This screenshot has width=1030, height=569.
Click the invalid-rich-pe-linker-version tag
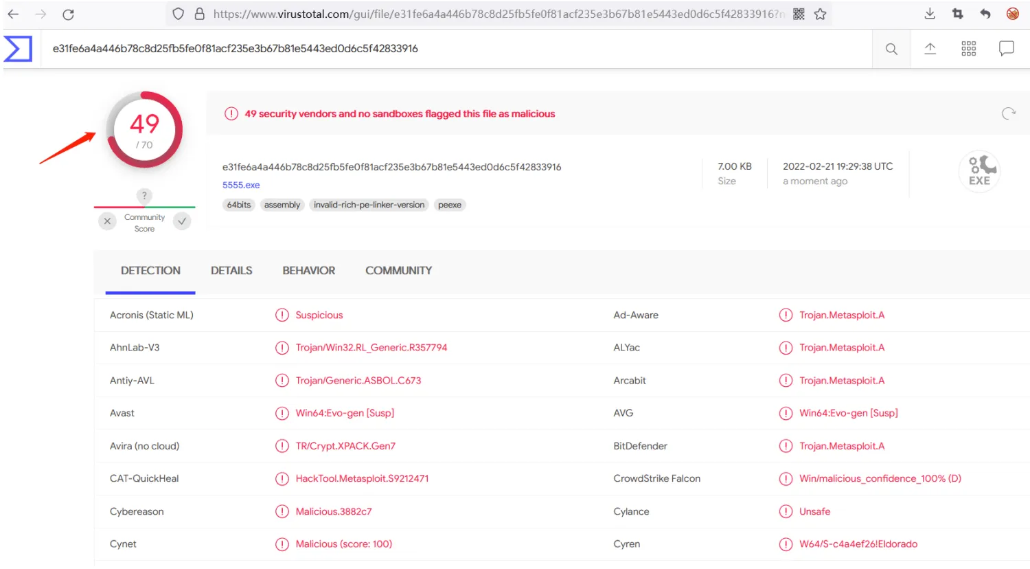[369, 205]
